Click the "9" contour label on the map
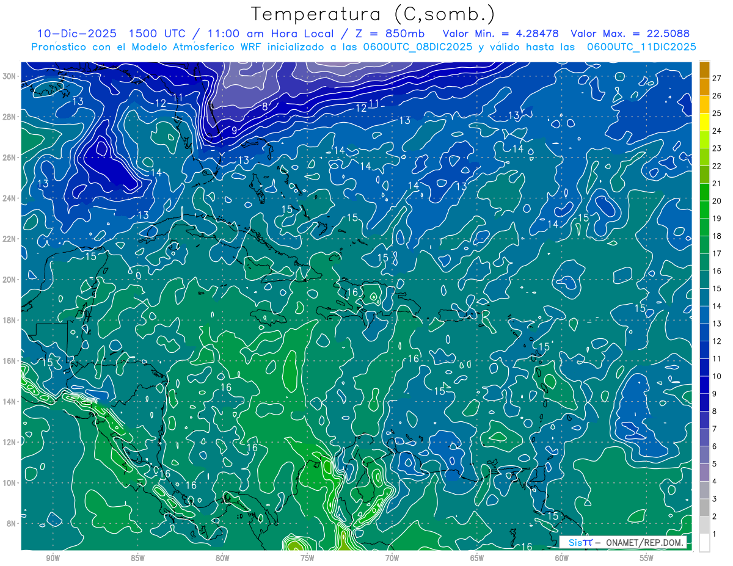This screenshot has width=733, height=566. pos(234,130)
